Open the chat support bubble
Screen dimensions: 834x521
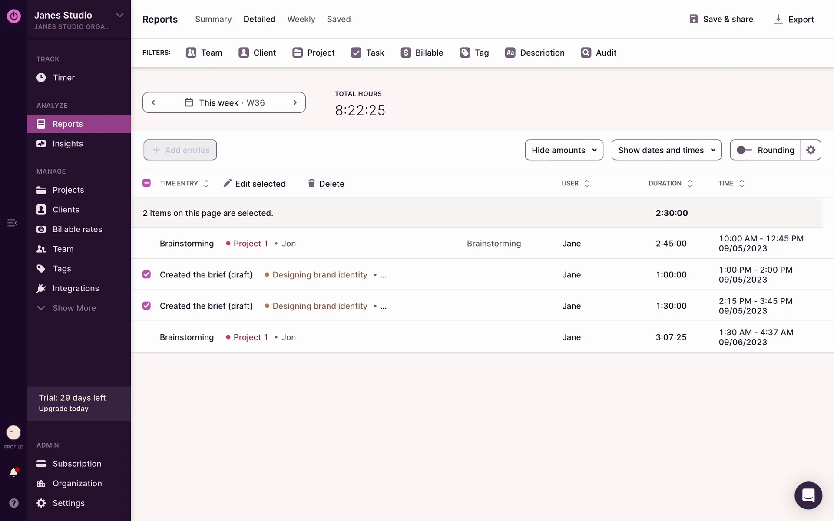(808, 495)
